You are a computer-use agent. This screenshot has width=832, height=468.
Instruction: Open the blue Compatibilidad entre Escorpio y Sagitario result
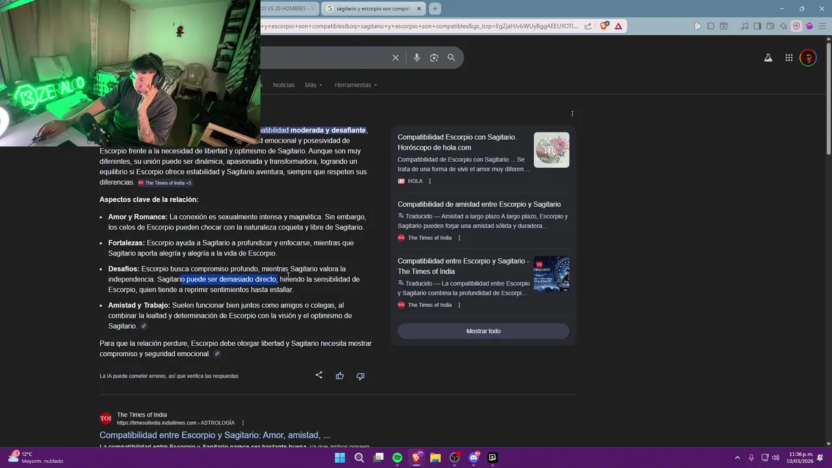[x=214, y=435]
